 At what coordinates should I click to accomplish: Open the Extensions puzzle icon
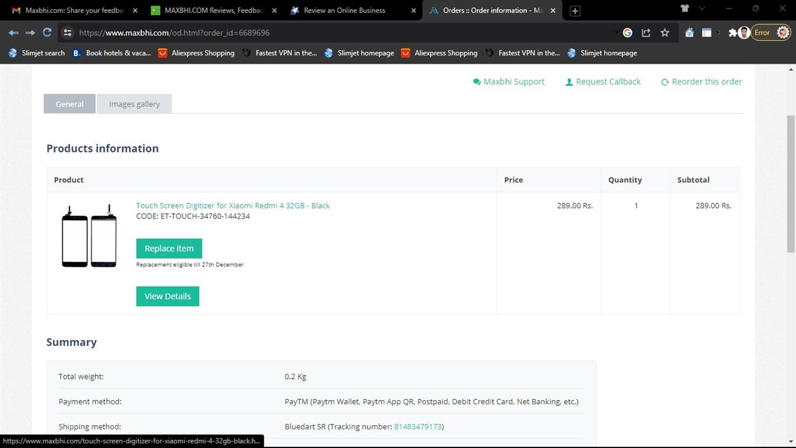pyautogui.click(x=732, y=33)
